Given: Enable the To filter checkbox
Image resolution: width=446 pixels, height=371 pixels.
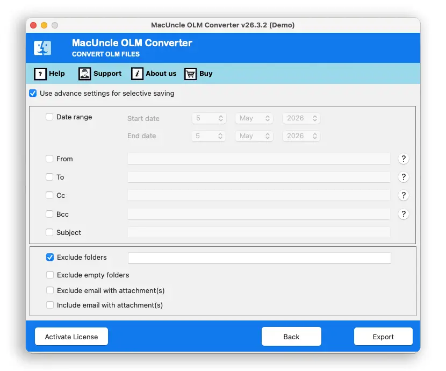Looking at the screenshot, I should tap(49, 177).
